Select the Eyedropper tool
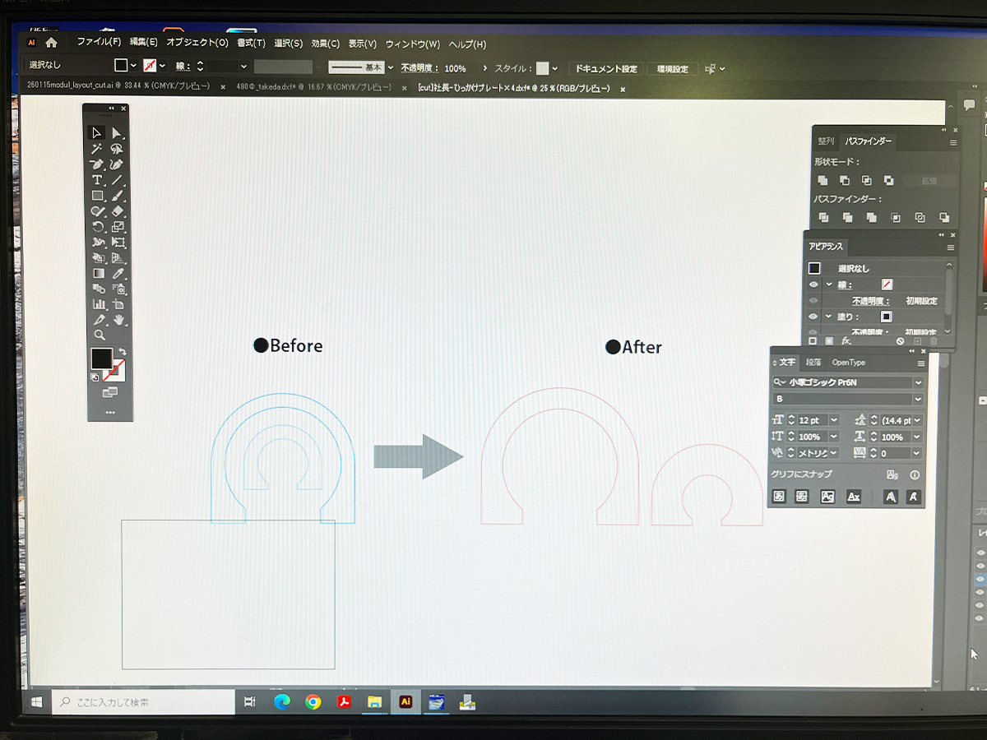The height and width of the screenshot is (740, 987). [118, 273]
